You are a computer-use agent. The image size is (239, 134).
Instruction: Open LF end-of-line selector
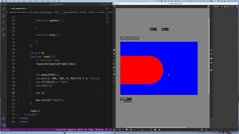(x=86, y=130)
